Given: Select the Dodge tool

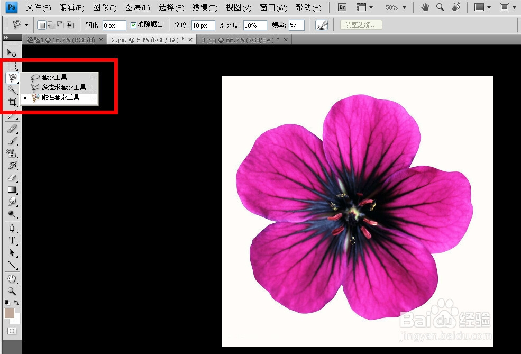Looking at the screenshot, I should coord(12,214).
